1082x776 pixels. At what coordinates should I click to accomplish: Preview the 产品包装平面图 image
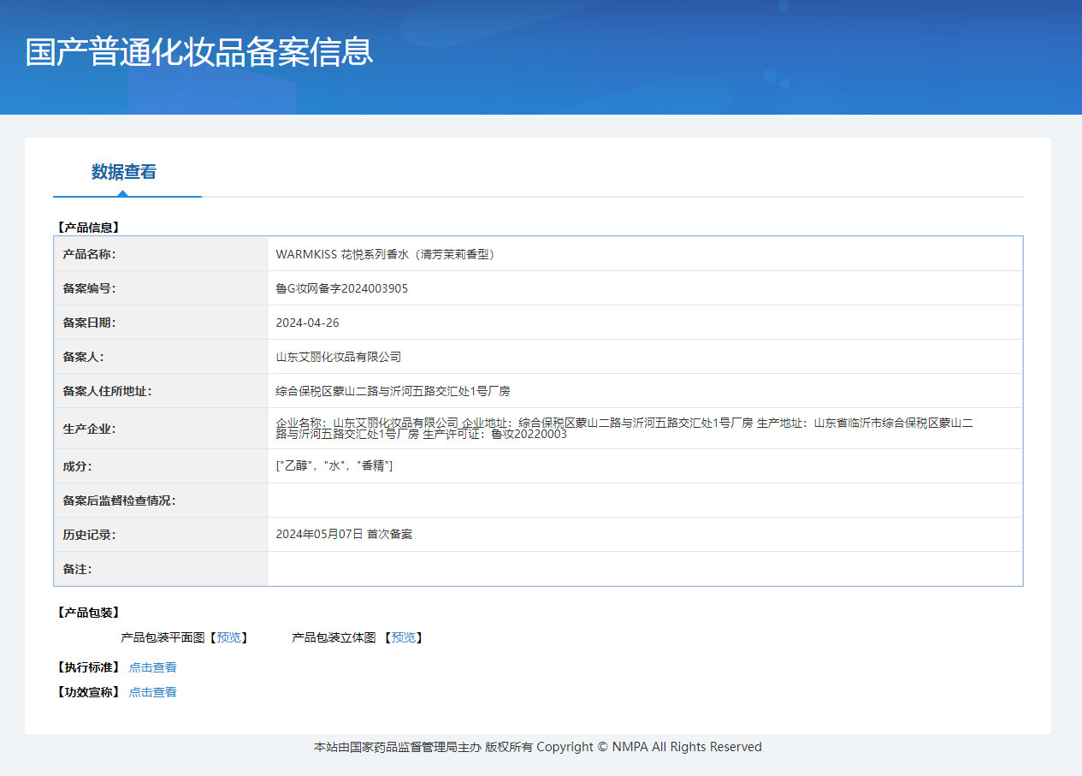(x=229, y=637)
